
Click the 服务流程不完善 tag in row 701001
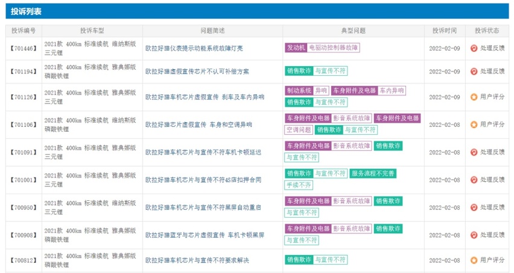[x=373, y=173]
